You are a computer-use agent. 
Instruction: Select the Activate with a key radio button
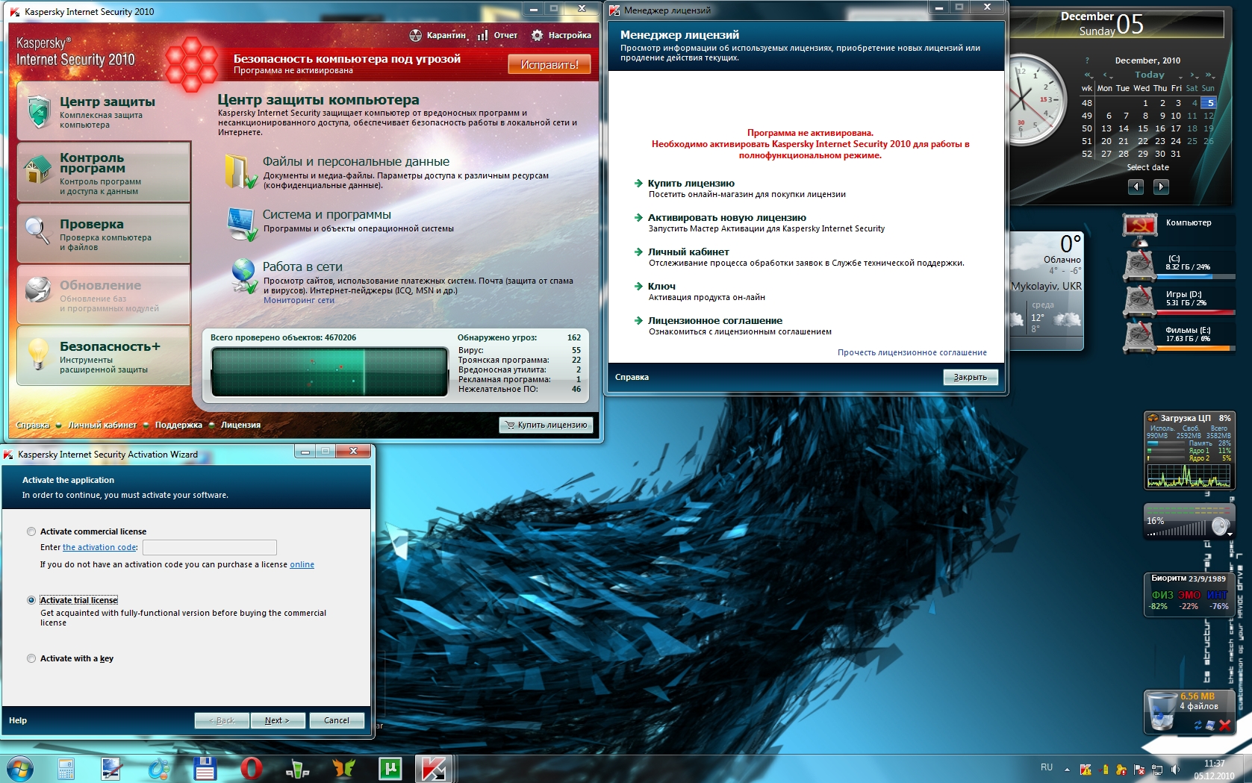[31, 658]
